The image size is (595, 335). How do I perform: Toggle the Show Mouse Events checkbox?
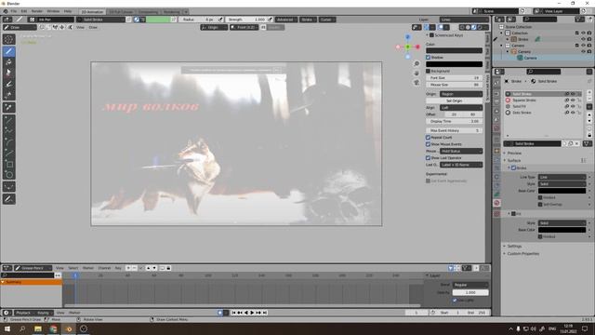point(428,144)
